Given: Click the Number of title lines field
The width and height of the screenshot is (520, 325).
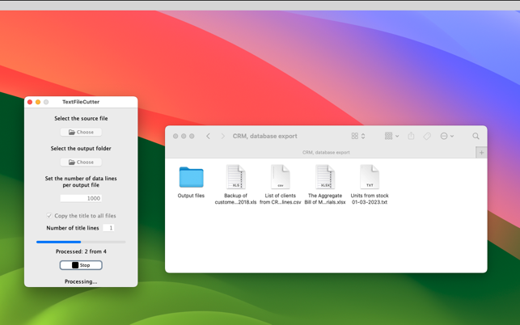Looking at the screenshot, I should [108, 228].
